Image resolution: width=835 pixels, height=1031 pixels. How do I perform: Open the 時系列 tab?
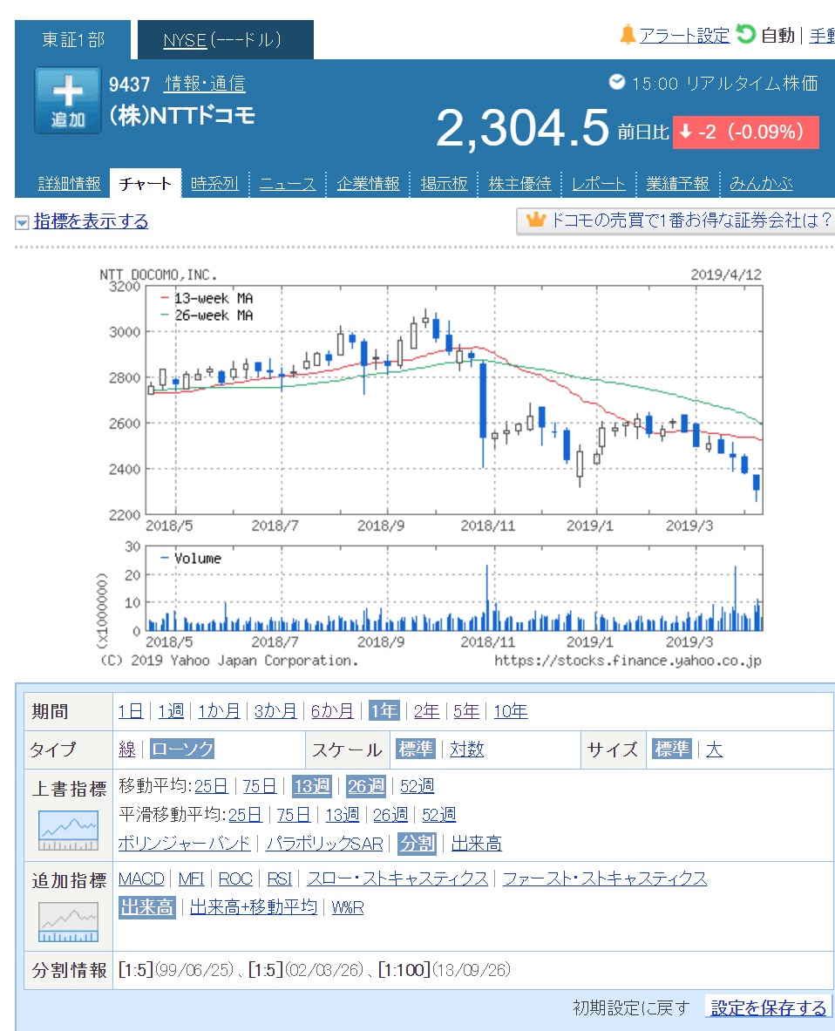point(214,184)
